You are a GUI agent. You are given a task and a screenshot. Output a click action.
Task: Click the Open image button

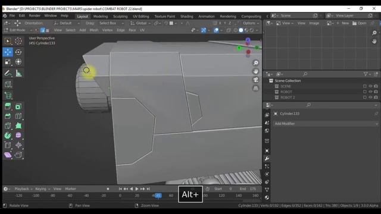[x=360, y=23]
